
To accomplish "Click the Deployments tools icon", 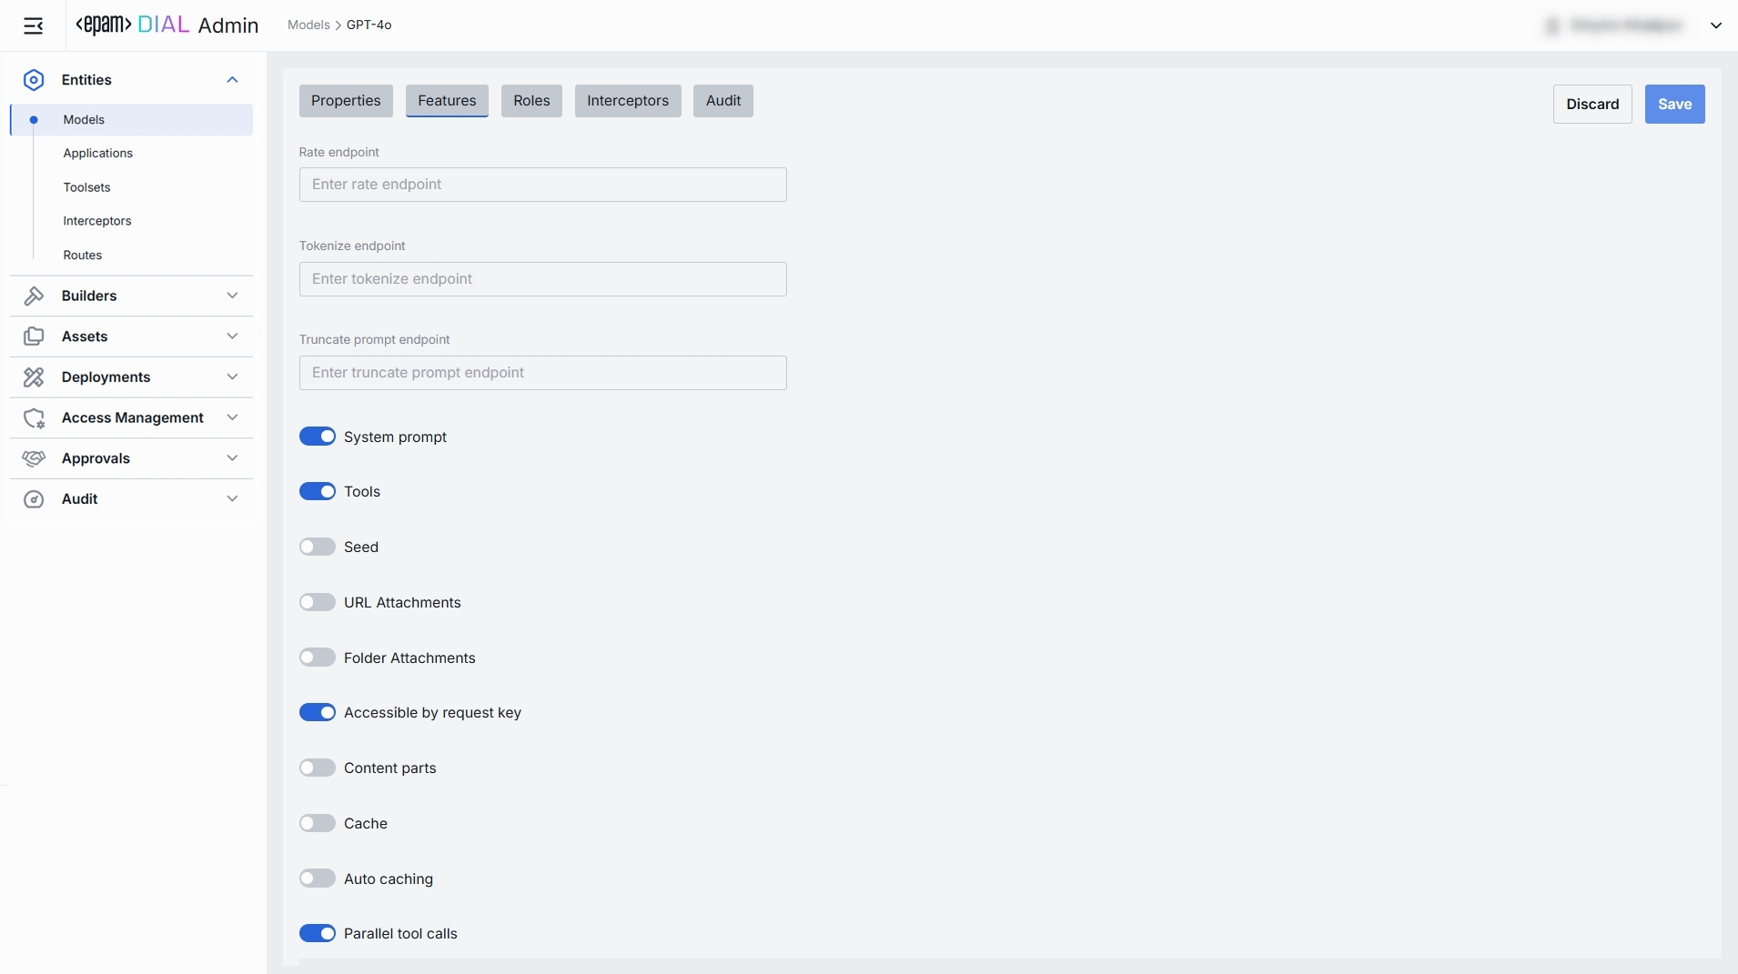I will tap(34, 377).
